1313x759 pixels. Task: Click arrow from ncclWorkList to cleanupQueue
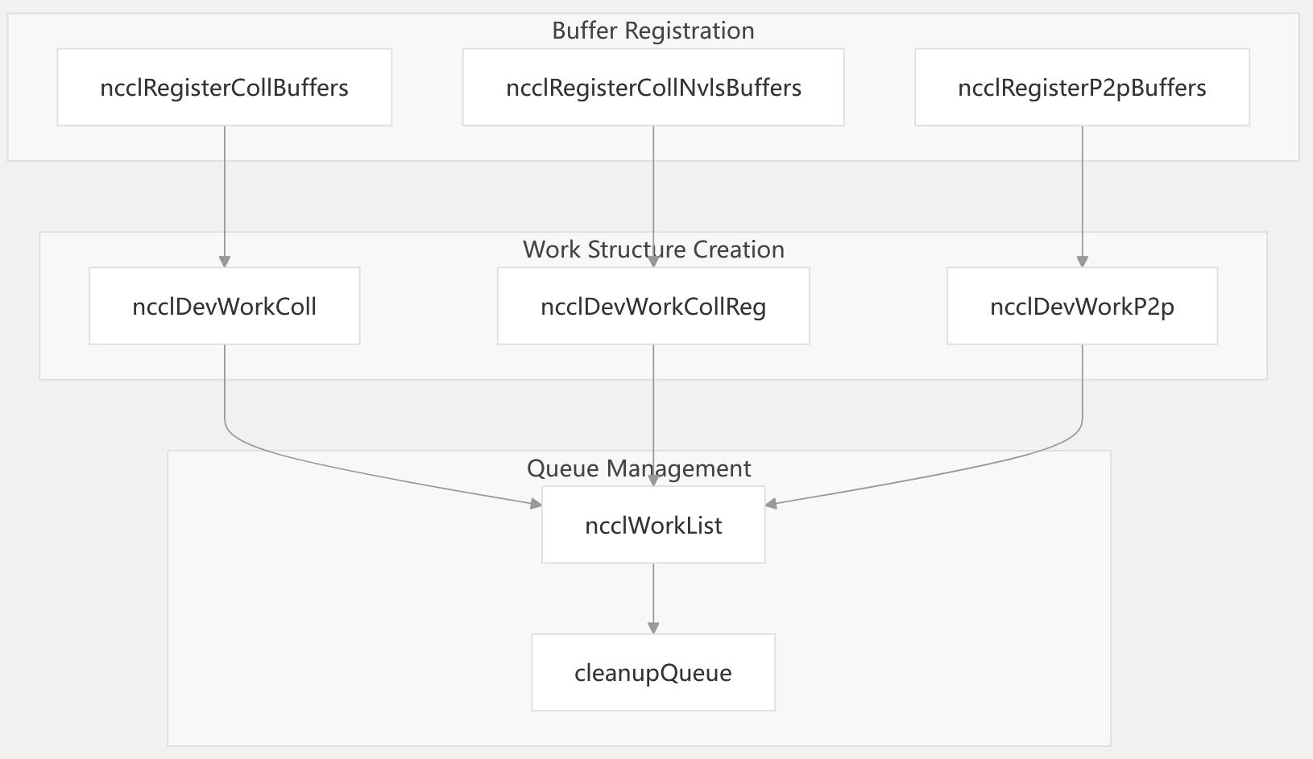653,597
